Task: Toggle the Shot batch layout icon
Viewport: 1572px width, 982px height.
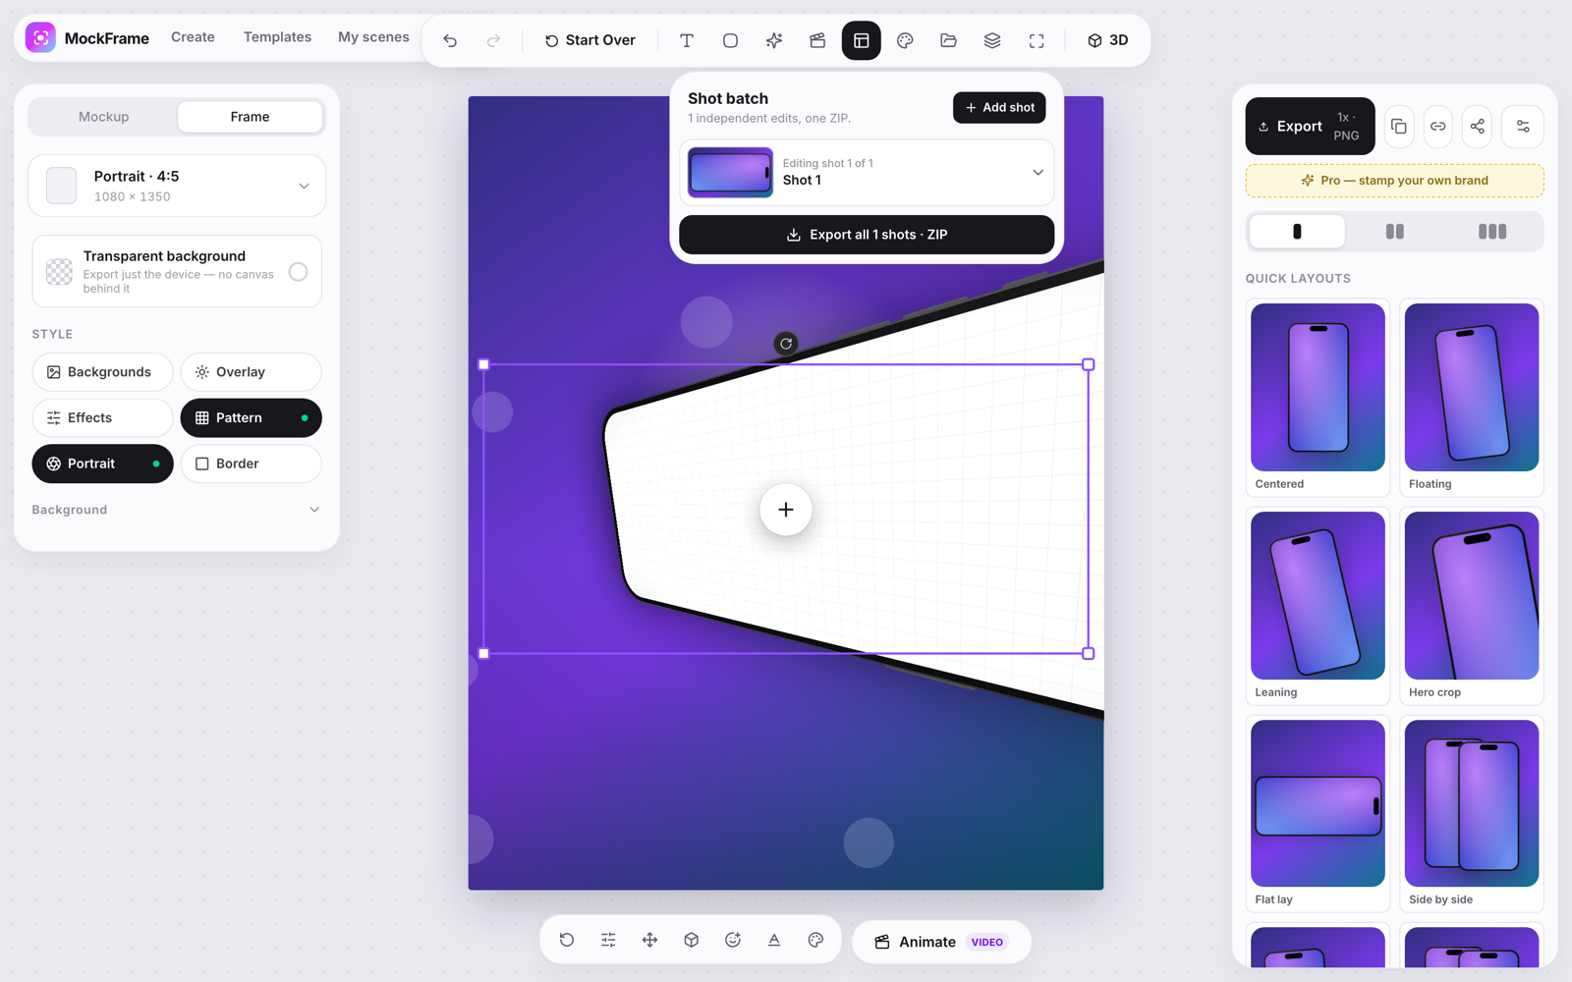Action: pos(861,40)
